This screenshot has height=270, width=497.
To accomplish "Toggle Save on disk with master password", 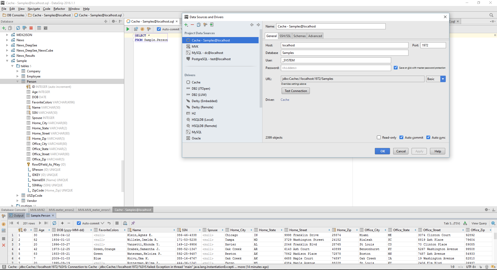I will click(x=396, y=68).
